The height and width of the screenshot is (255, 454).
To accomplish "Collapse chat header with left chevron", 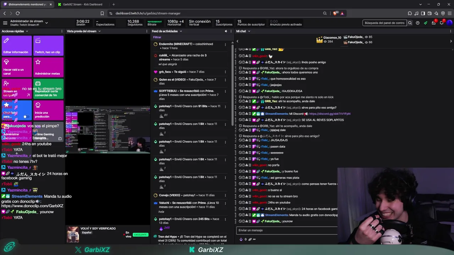I will pyautogui.click(x=238, y=41).
